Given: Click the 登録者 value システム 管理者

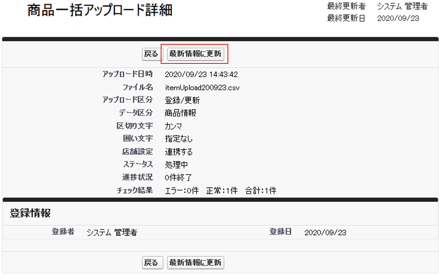Looking at the screenshot, I should [112, 232].
